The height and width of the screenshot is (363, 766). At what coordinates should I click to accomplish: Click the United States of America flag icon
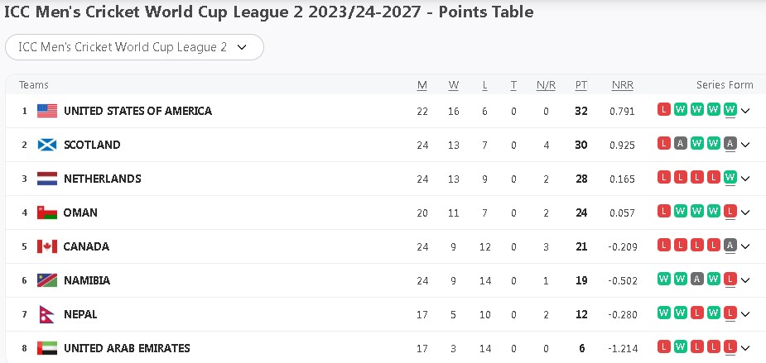click(47, 111)
